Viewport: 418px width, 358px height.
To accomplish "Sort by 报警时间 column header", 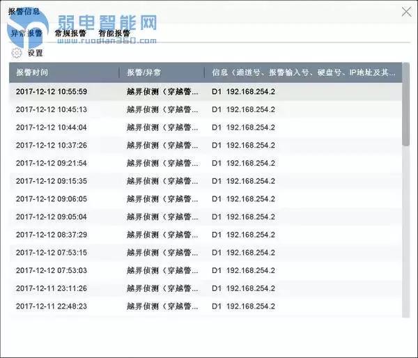I will tap(63, 72).
